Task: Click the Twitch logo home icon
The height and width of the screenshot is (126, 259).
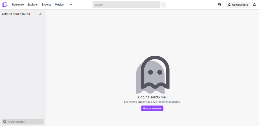Action: tap(5, 5)
